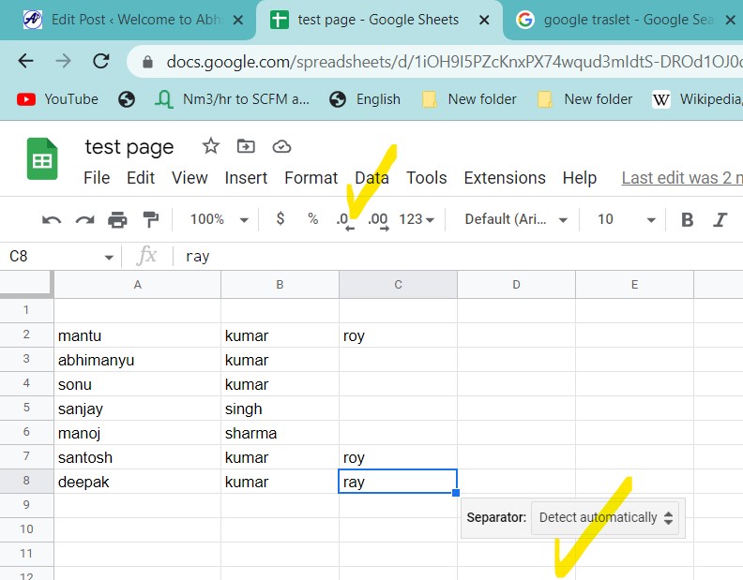Open the Data menu
This screenshot has height=580, width=743.
[x=372, y=178]
